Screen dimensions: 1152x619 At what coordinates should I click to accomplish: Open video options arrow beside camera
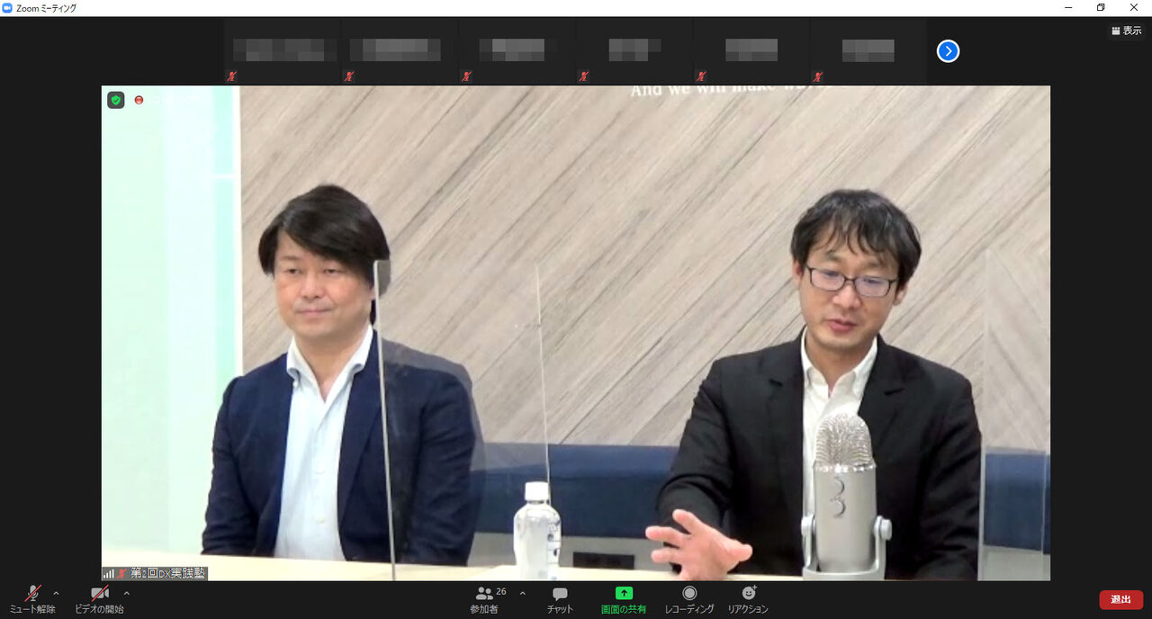pyautogui.click(x=126, y=594)
